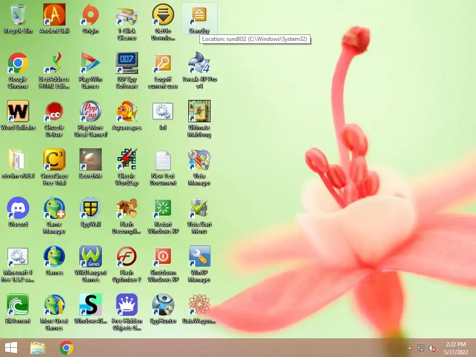Screen dimensions: 476x357
Task: Click the Flash Decompiler icon
Action: 126,208
